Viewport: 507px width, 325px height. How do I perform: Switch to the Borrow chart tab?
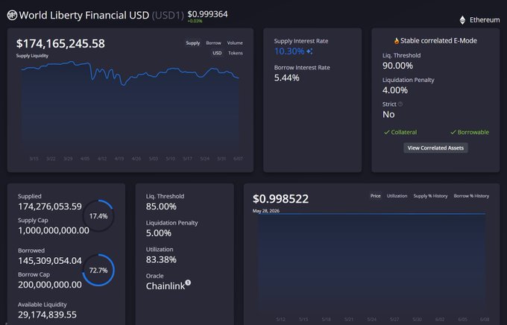[x=213, y=43]
